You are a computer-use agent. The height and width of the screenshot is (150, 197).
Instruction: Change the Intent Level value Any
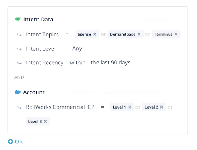coord(77,49)
